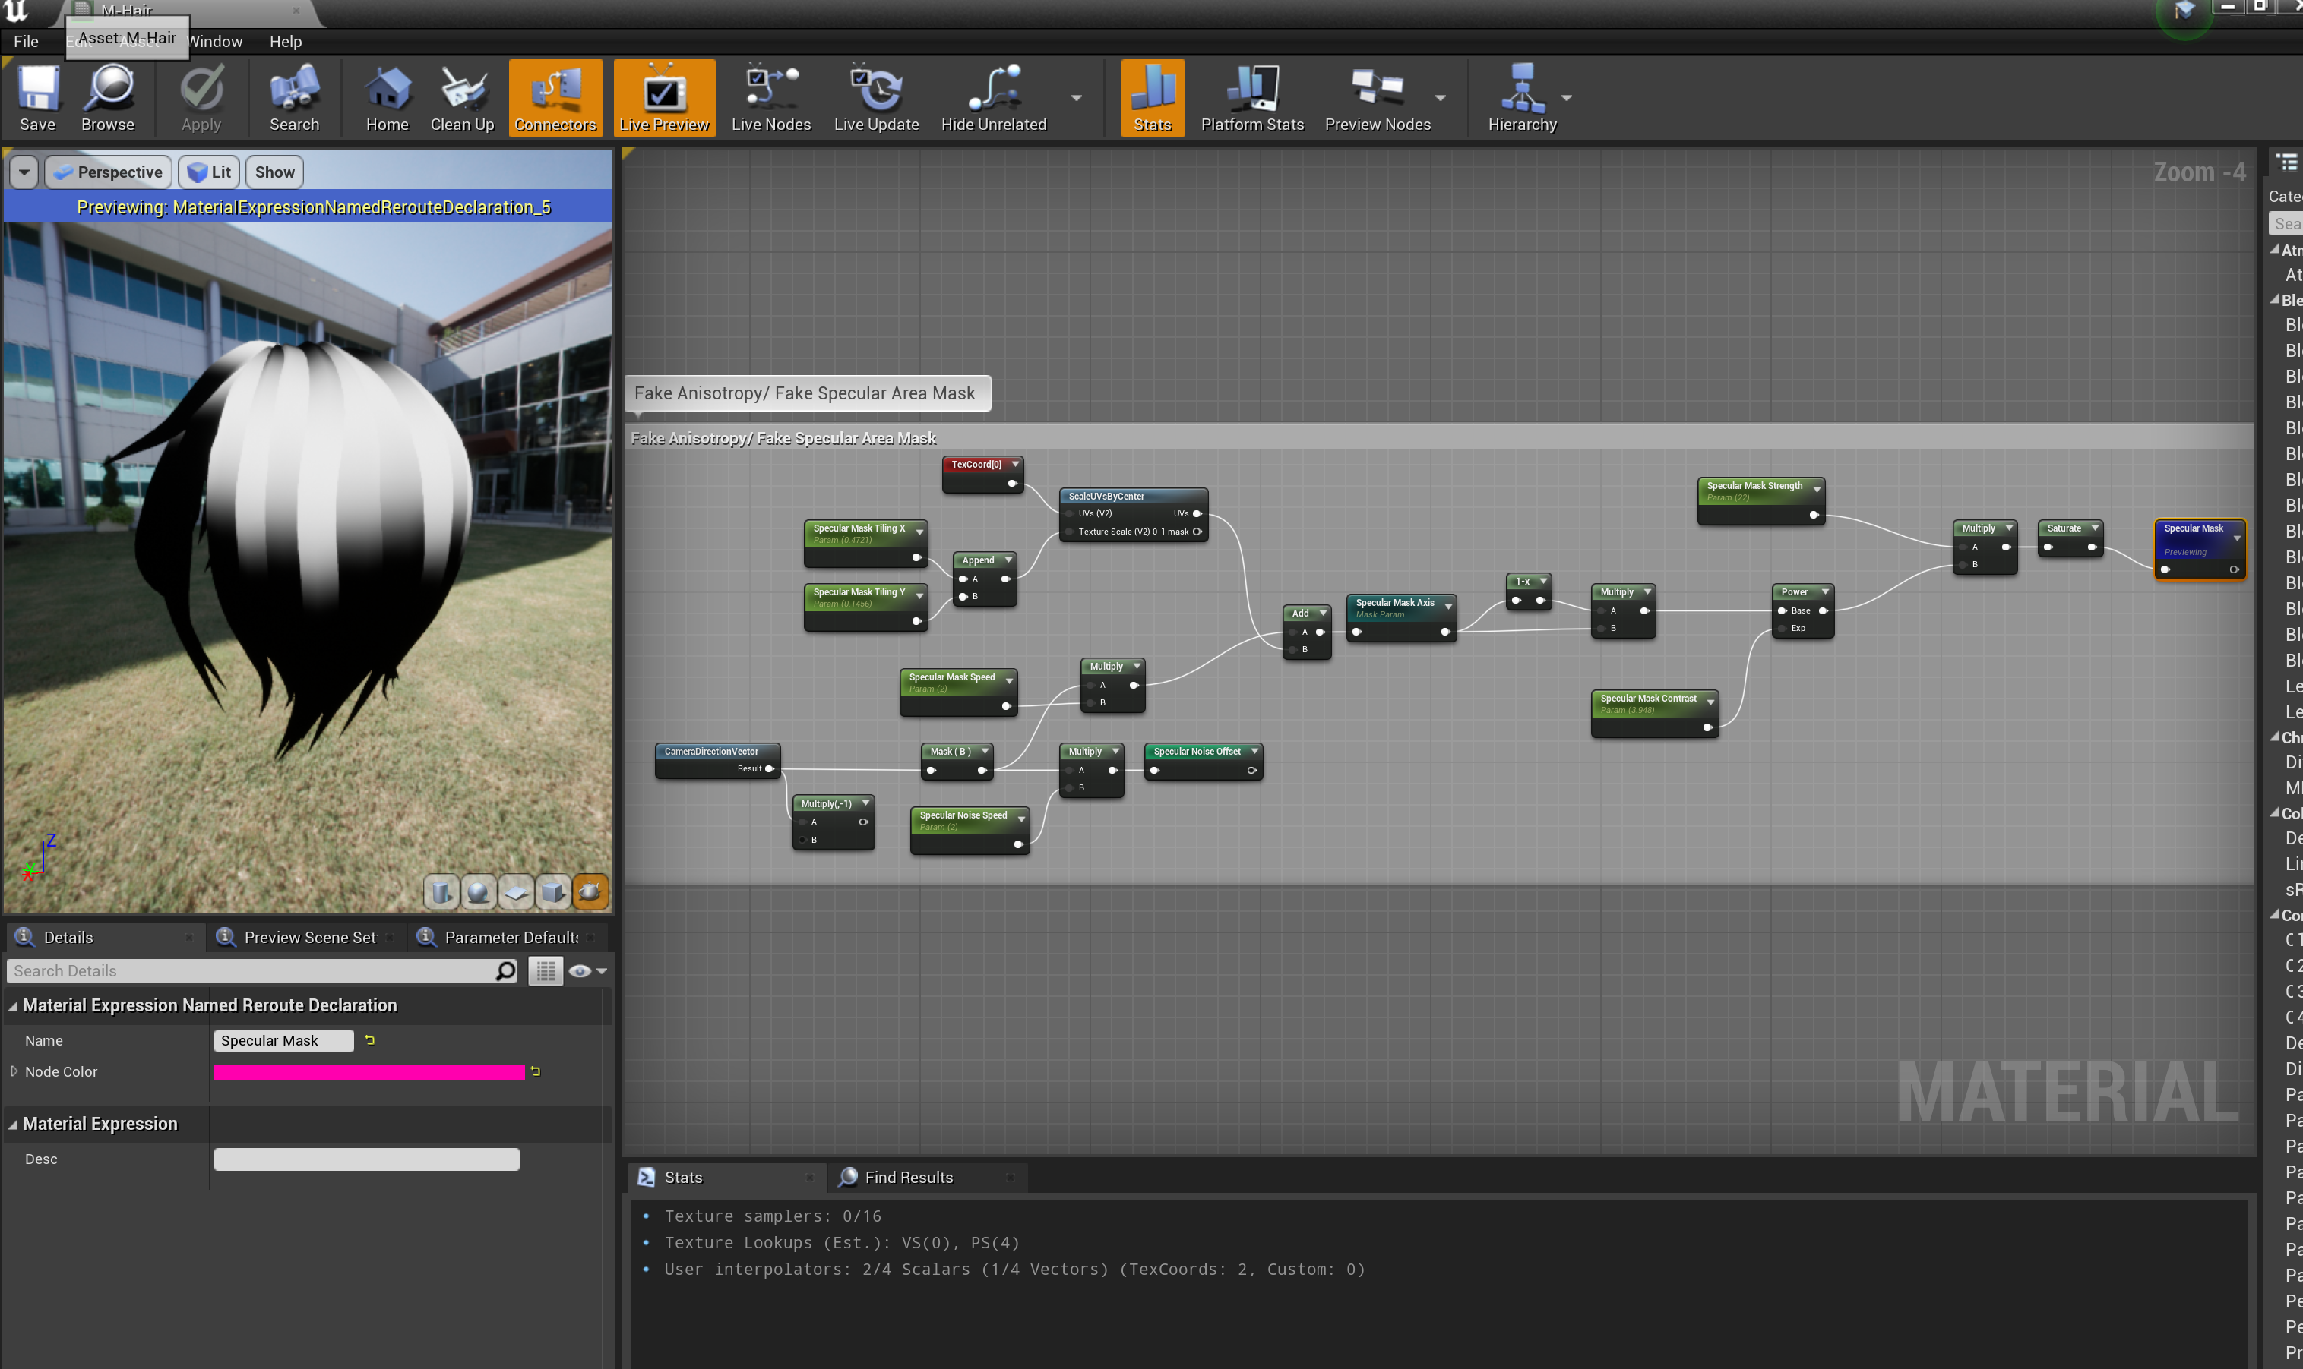Open the File menu
This screenshot has height=1369, width=2303.
coord(26,42)
